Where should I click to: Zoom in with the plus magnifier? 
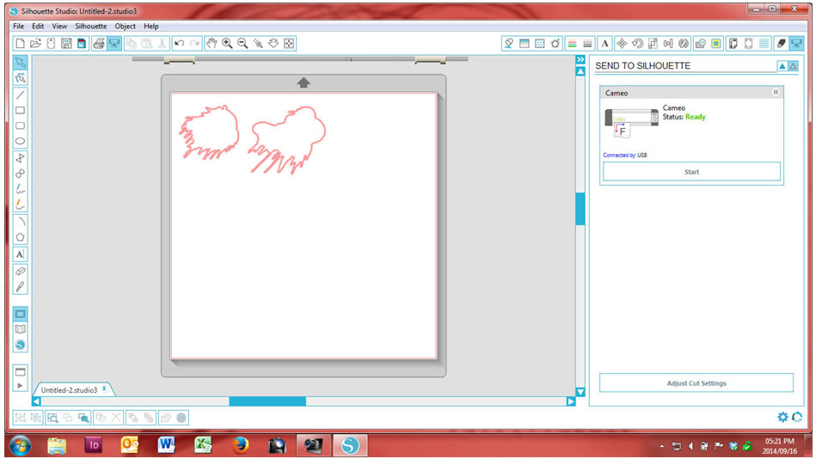227,44
